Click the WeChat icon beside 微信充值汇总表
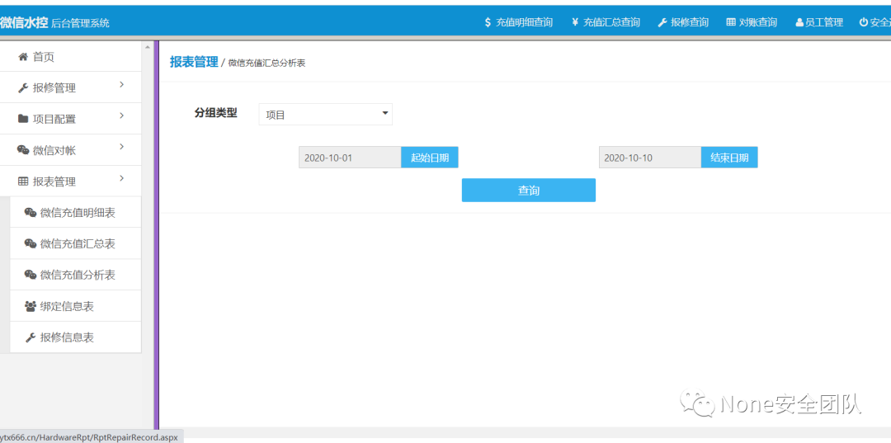 [31, 243]
